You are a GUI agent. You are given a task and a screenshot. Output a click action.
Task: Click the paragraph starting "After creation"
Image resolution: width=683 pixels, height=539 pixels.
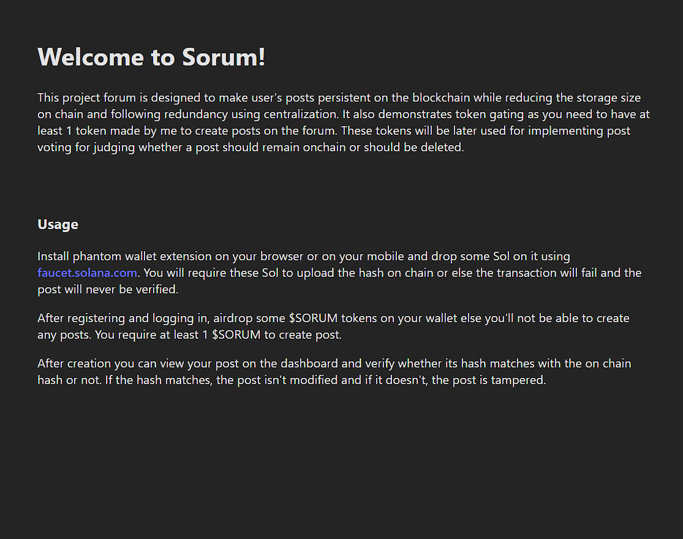(x=334, y=372)
